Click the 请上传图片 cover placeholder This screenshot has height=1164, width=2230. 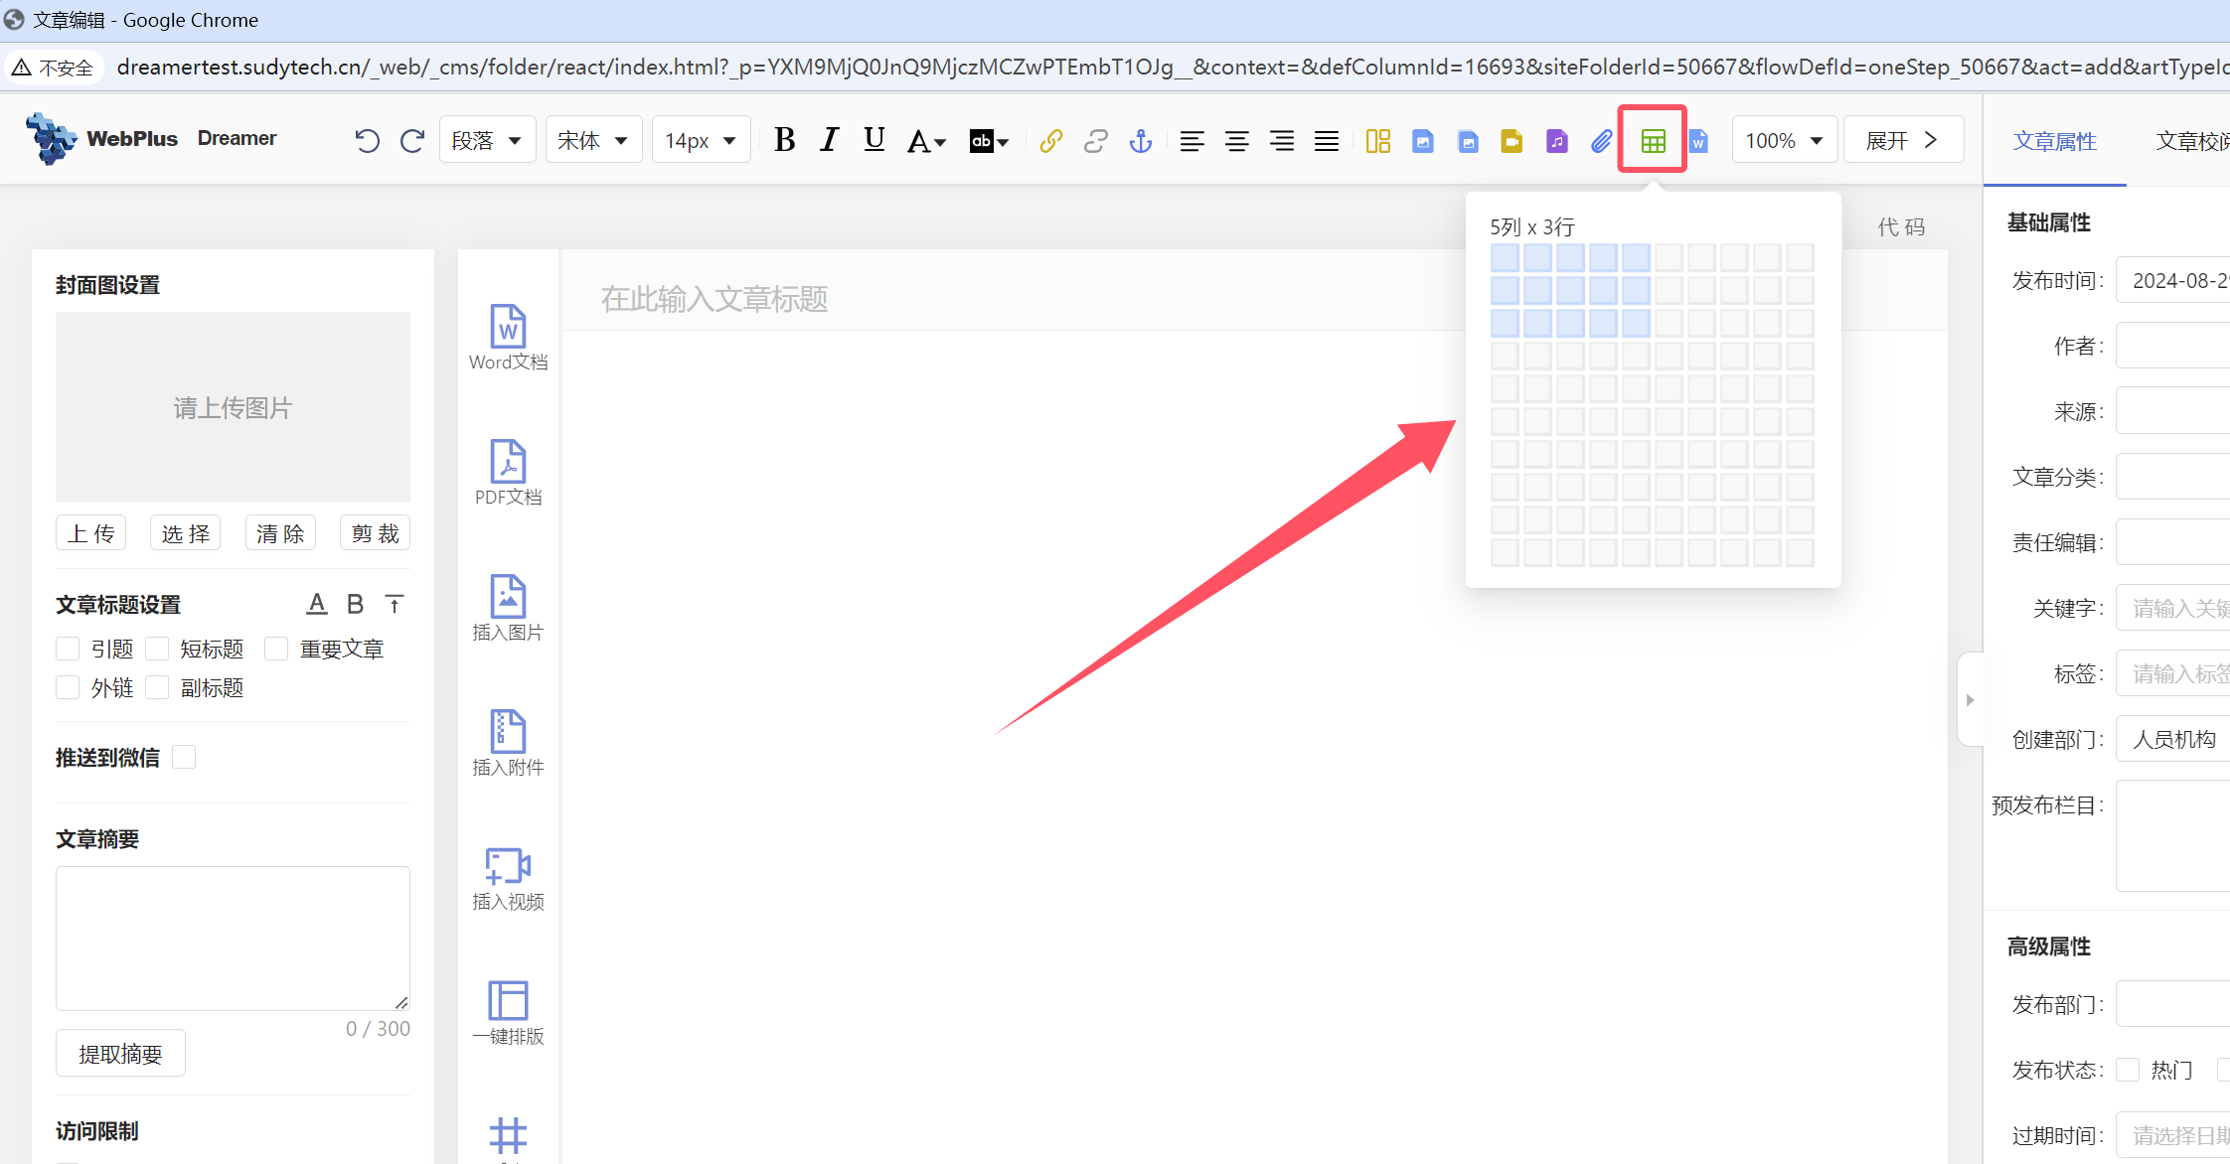(233, 407)
